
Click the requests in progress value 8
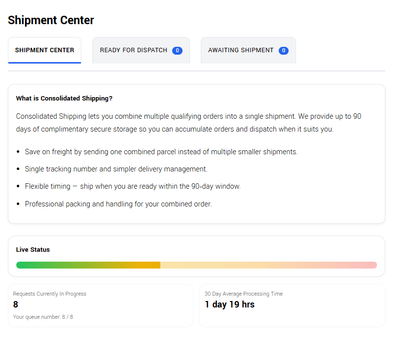pyautogui.click(x=16, y=305)
